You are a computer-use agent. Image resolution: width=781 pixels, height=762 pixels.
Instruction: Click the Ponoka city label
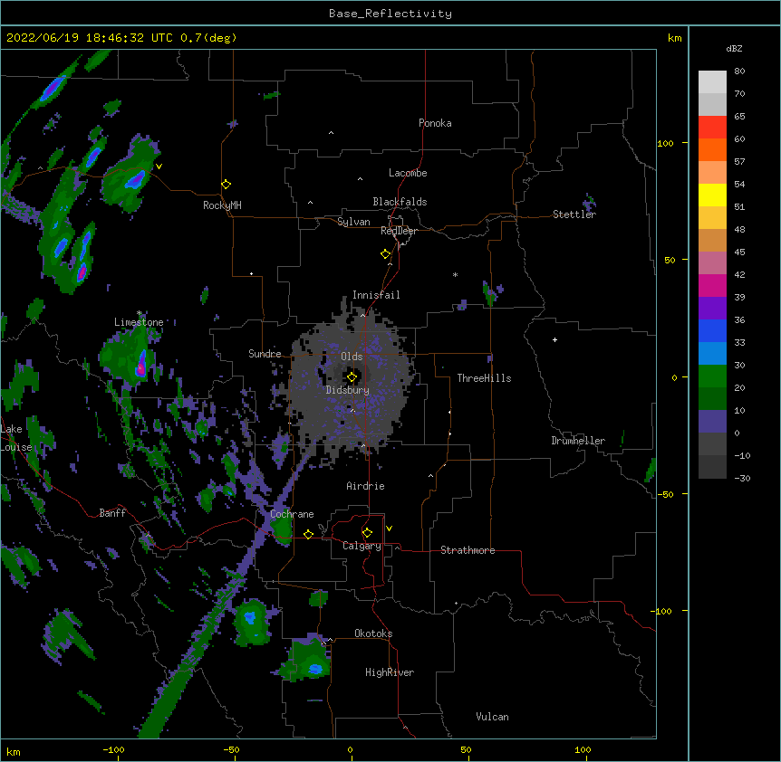pos(435,123)
